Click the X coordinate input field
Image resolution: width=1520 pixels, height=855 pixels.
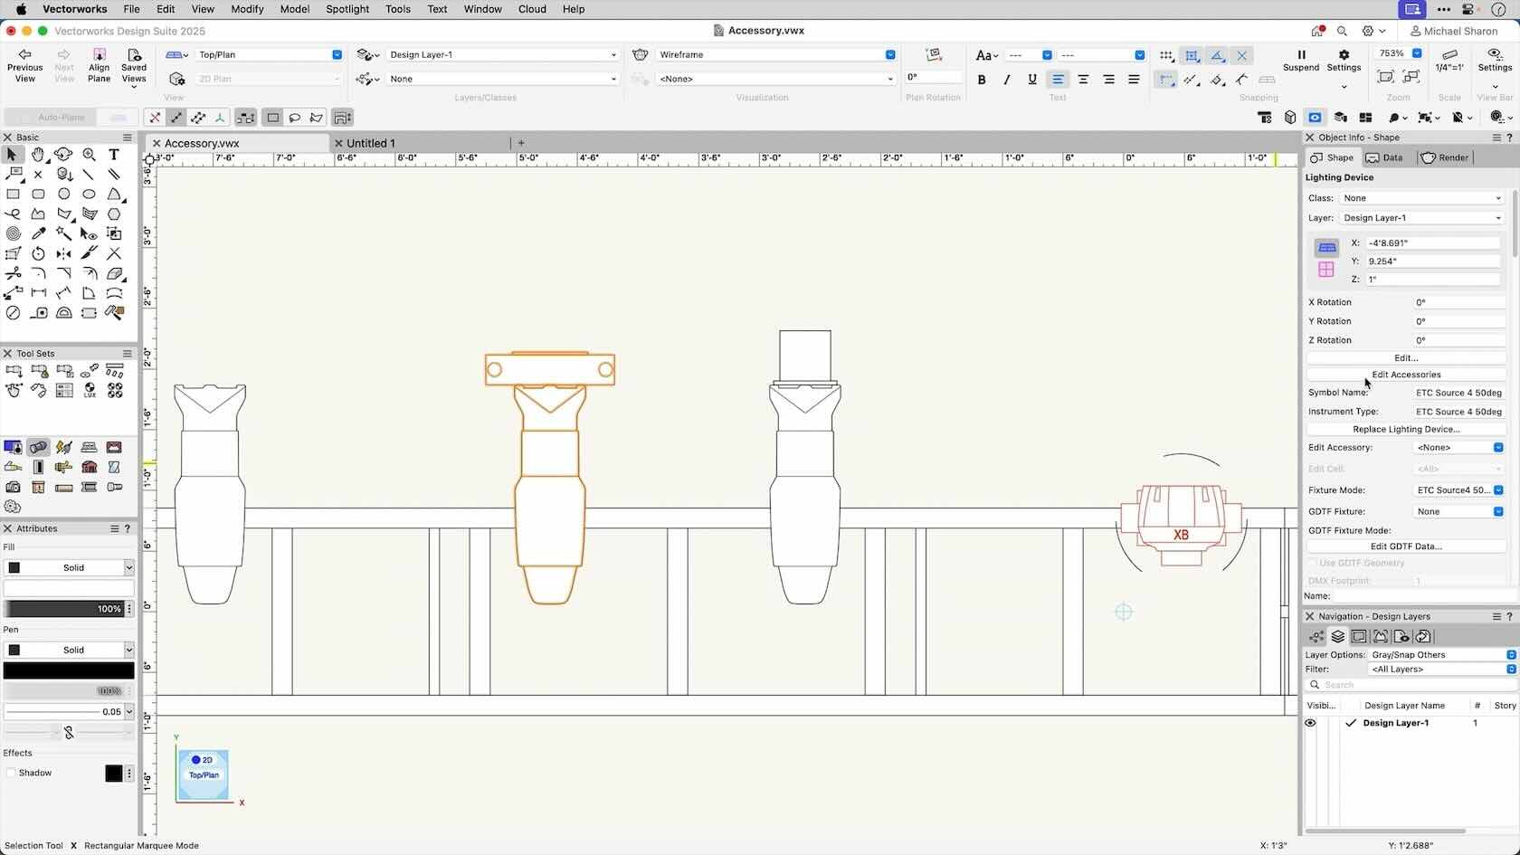[1432, 242]
